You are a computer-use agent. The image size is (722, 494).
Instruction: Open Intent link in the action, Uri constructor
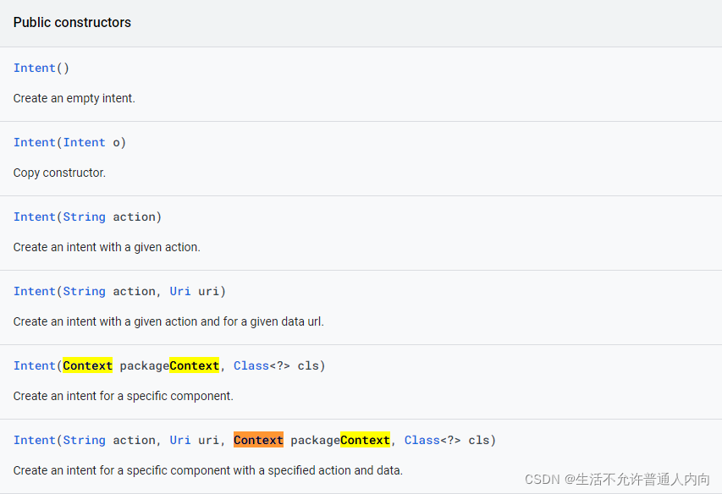[35, 292]
